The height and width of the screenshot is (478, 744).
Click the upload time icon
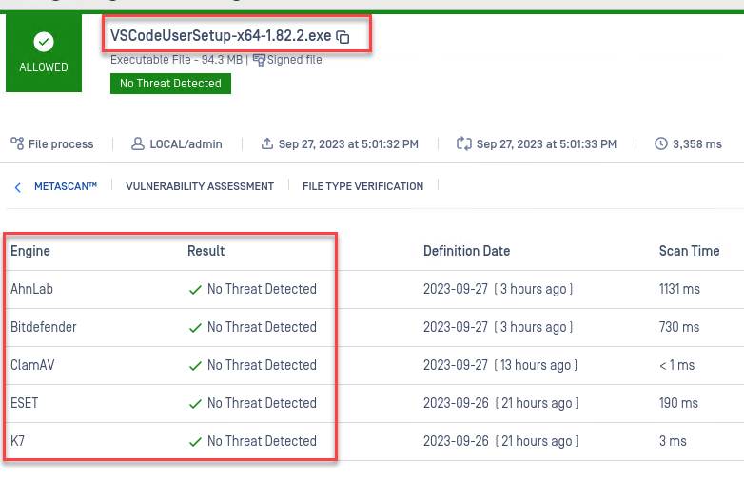[267, 143]
